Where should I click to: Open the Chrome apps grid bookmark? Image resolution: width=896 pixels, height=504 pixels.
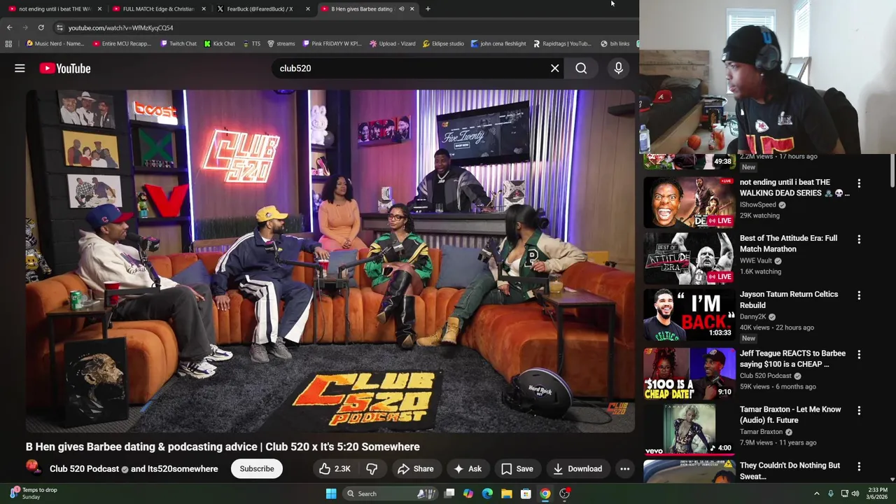[8, 43]
